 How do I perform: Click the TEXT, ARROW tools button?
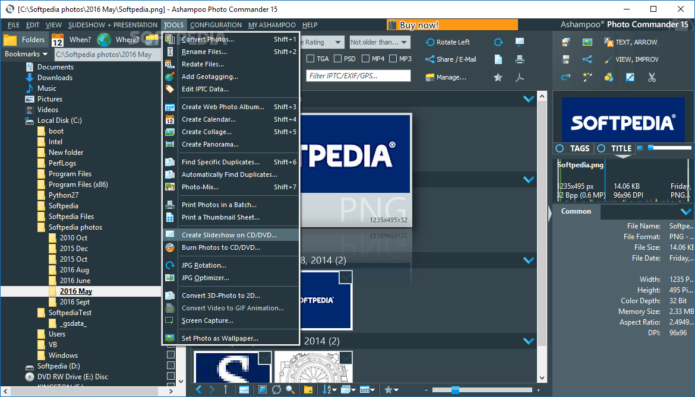pyautogui.click(x=631, y=42)
